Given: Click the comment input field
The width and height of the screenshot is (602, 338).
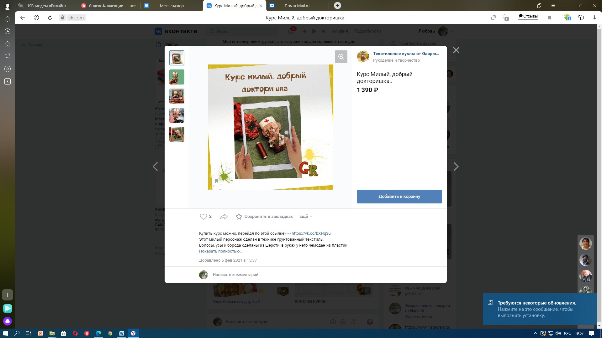Looking at the screenshot, I should (237, 274).
